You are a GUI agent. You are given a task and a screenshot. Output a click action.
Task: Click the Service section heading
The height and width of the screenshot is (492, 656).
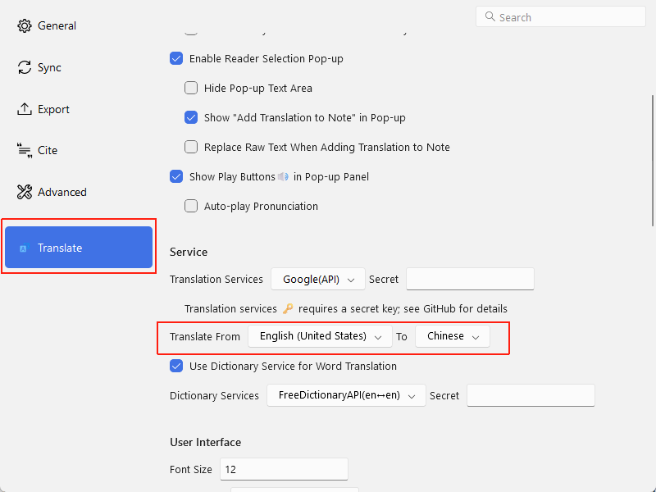[x=189, y=252]
